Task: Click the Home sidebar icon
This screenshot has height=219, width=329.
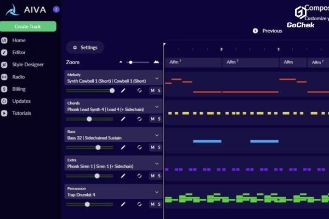Action: (x=4, y=40)
